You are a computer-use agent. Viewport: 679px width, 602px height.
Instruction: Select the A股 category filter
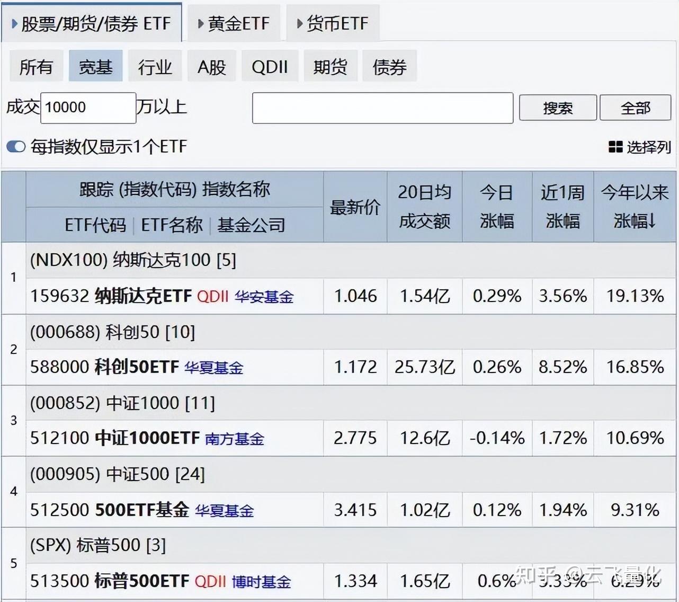[211, 66]
